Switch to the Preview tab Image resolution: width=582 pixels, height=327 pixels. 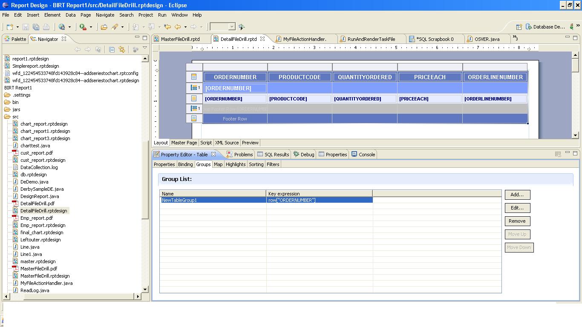click(x=250, y=143)
